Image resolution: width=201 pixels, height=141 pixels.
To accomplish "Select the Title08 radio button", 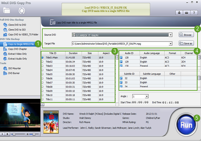I will pos(42,87).
